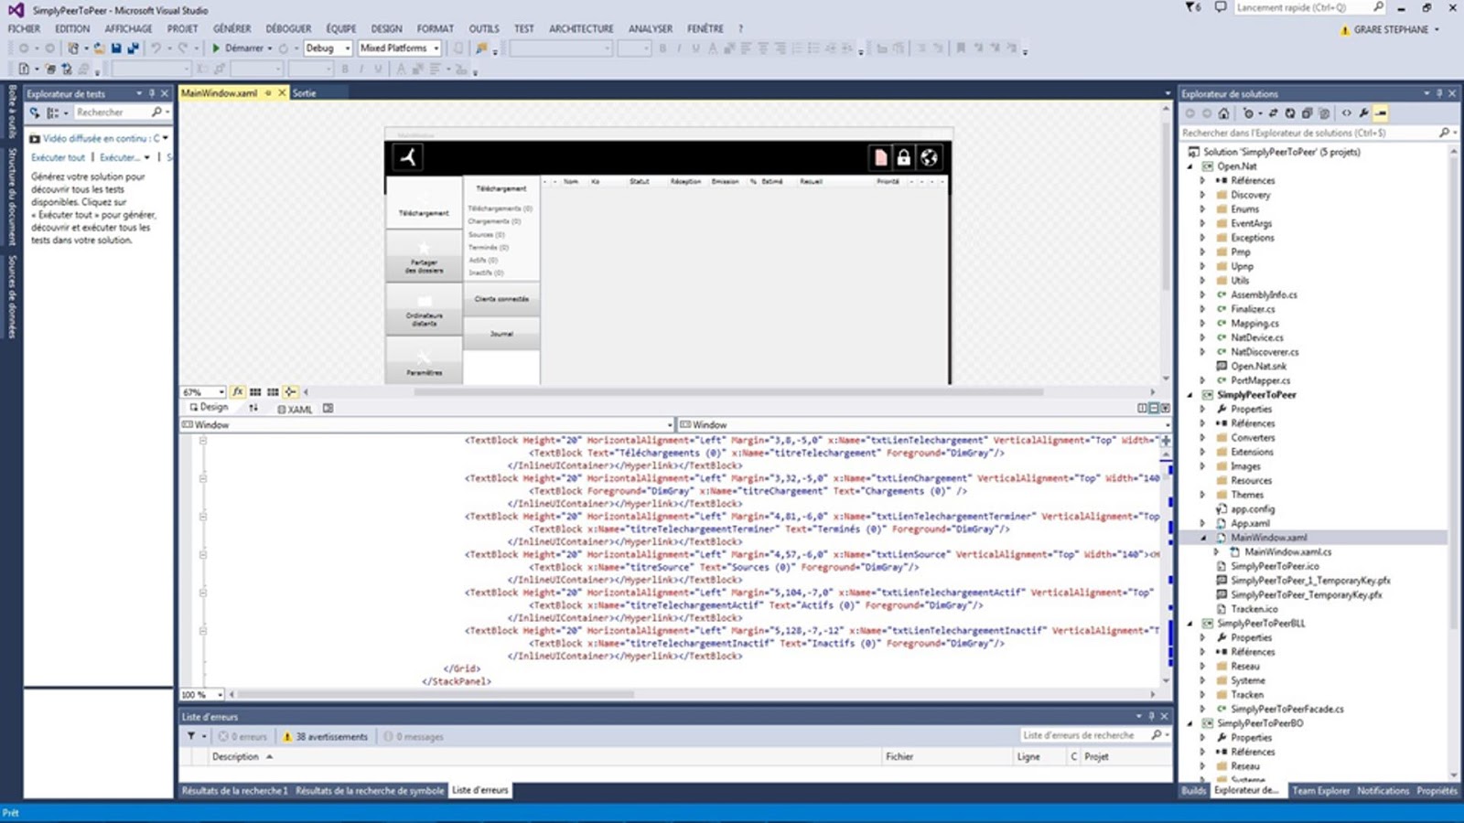Toggle the grid display icon in designer

click(x=255, y=392)
